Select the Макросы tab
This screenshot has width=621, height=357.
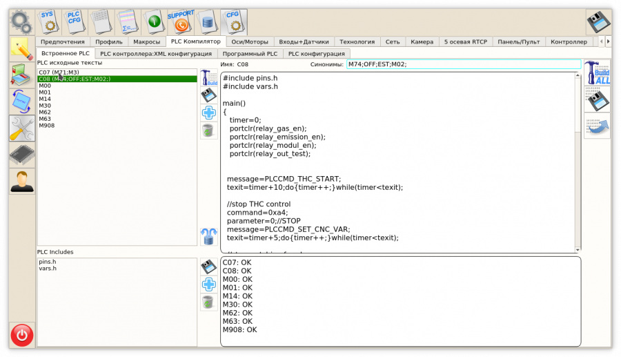[x=146, y=41]
